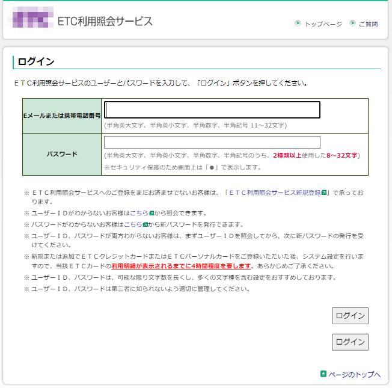
Task: Click こちら link for ユーザーＩＤ inquiry
Action: point(139,213)
